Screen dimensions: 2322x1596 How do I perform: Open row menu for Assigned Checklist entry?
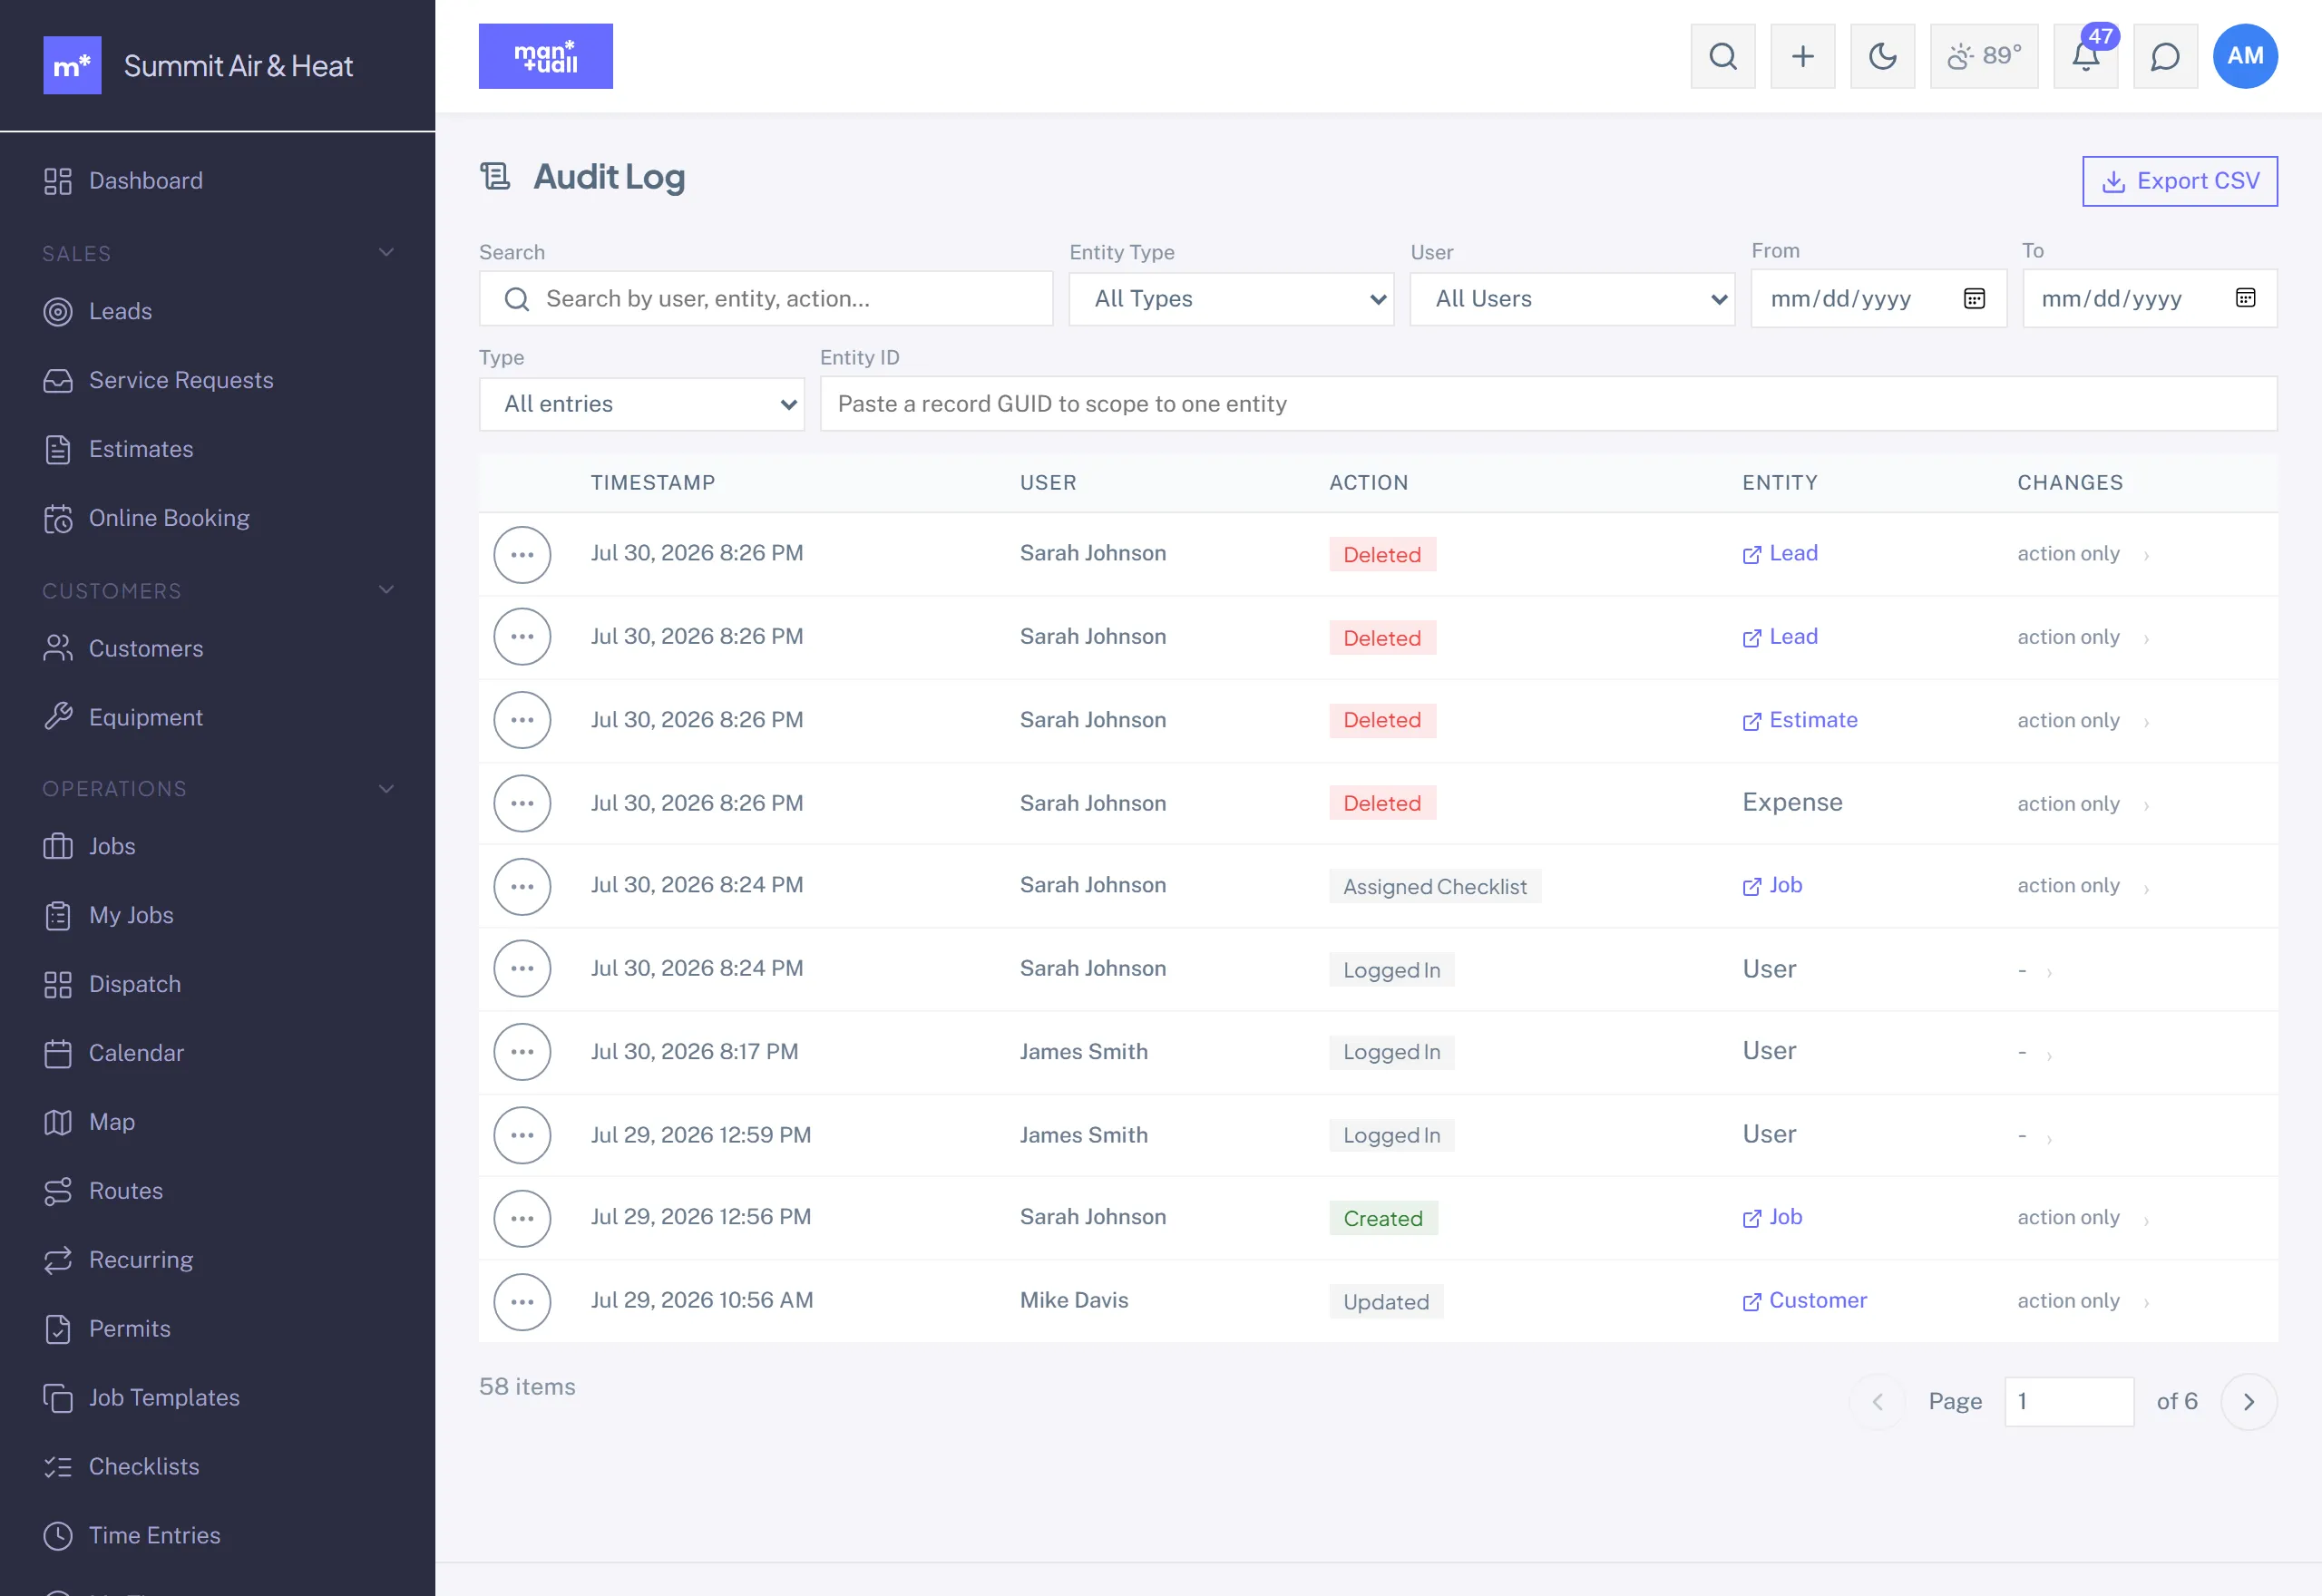(522, 886)
